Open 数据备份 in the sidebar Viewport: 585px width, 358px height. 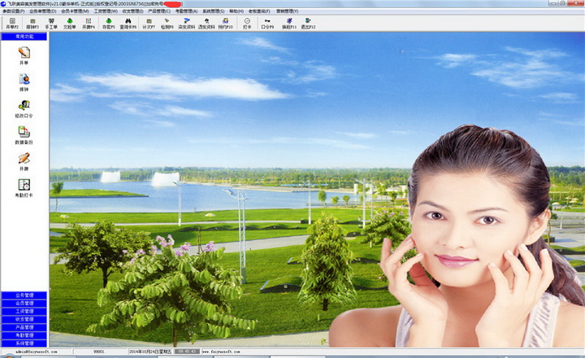pyautogui.click(x=24, y=133)
